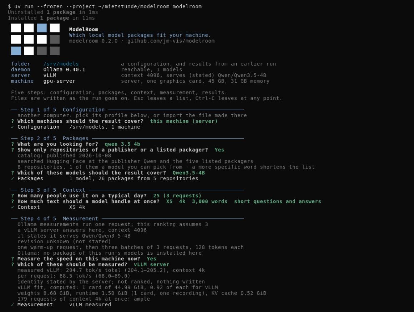
Task: Click the 'Qwen3.5-4B' model answer
Action: click(188, 173)
